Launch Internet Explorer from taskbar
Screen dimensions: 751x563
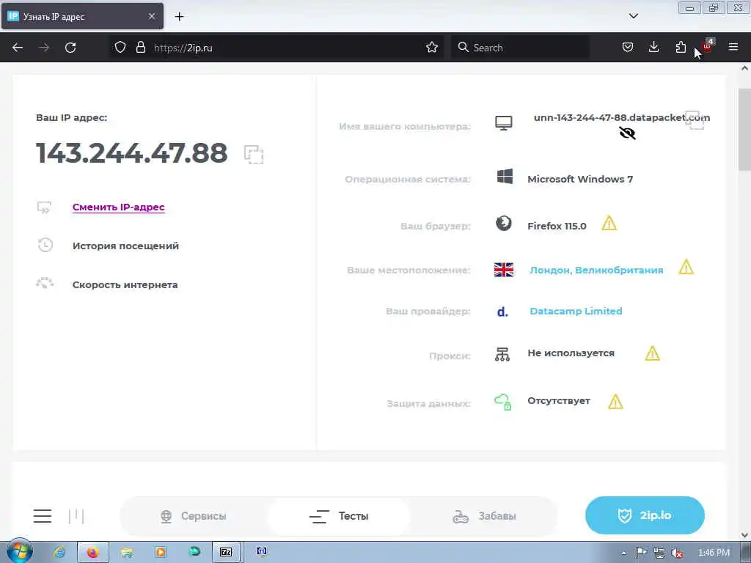pyautogui.click(x=60, y=552)
